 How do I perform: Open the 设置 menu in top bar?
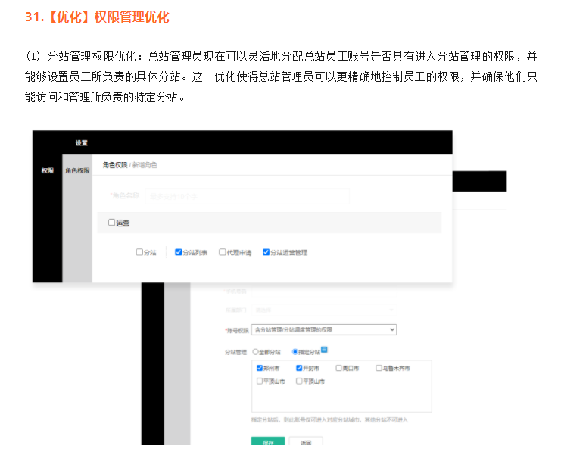click(x=81, y=143)
